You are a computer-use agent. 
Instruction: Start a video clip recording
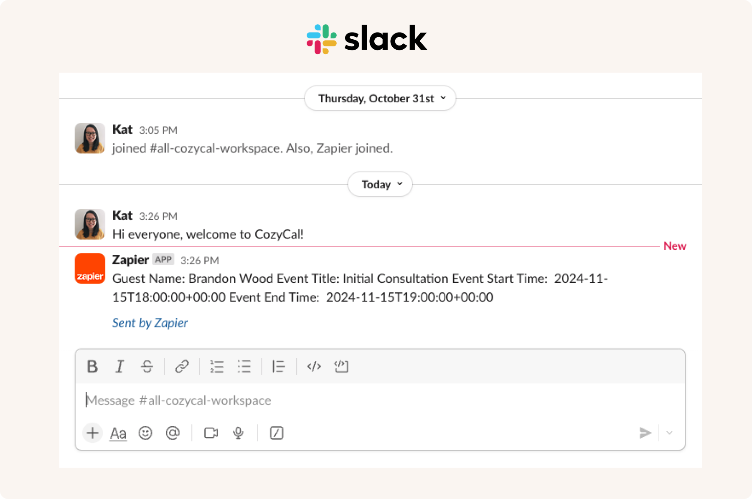pos(210,433)
